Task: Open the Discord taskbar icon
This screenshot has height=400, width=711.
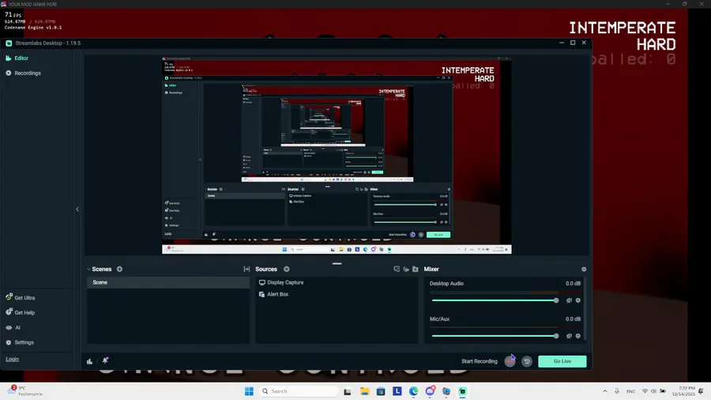Action: click(430, 391)
